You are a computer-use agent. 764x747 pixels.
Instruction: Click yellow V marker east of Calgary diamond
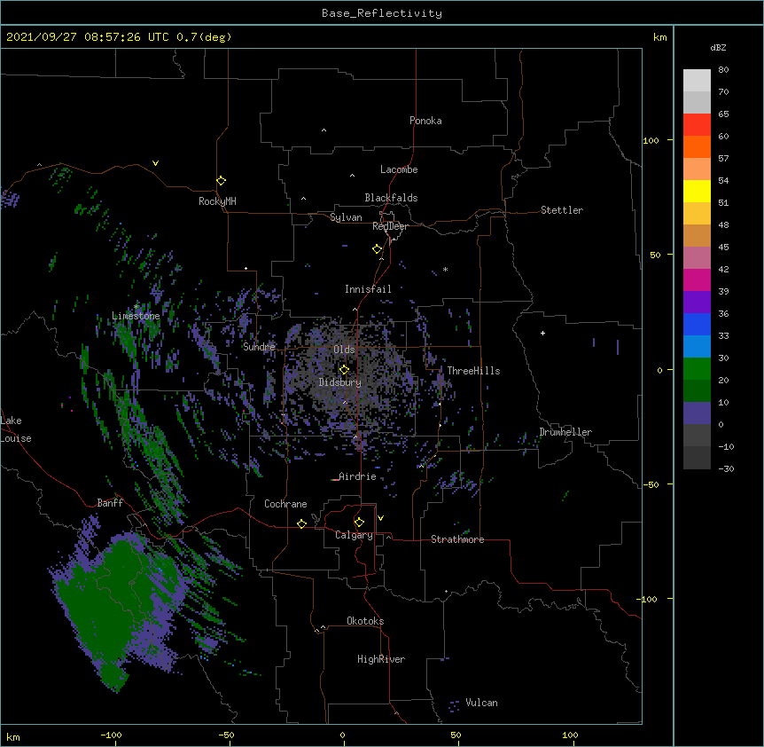pos(380,518)
